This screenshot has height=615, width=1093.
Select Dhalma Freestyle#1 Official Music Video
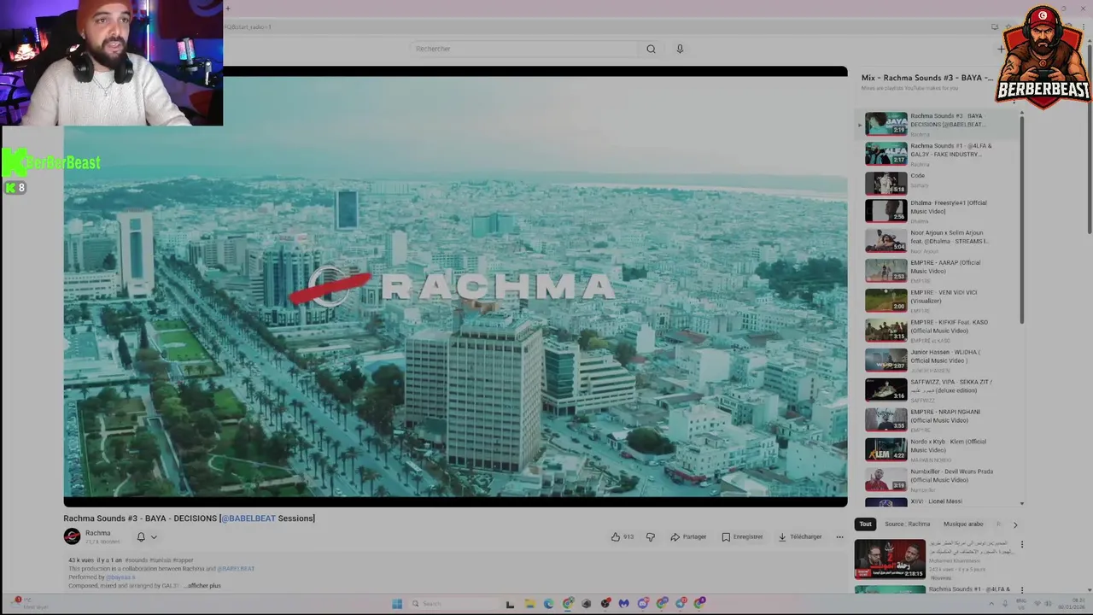point(939,211)
